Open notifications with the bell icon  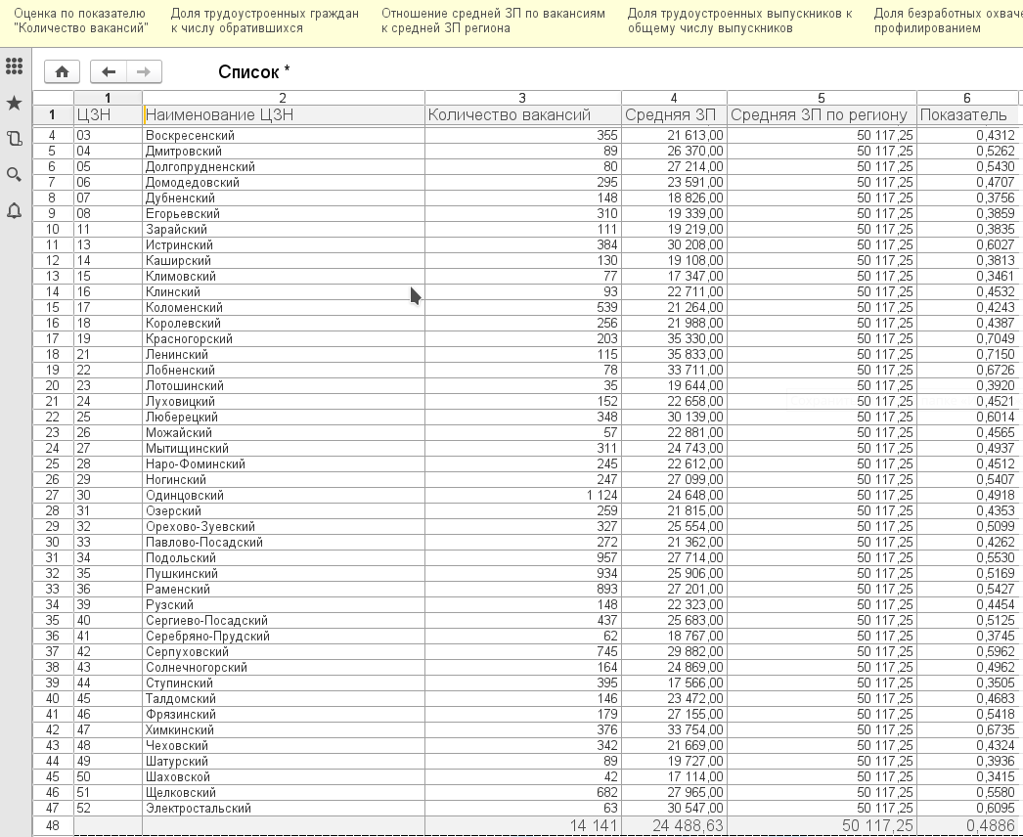pos(14,210)
